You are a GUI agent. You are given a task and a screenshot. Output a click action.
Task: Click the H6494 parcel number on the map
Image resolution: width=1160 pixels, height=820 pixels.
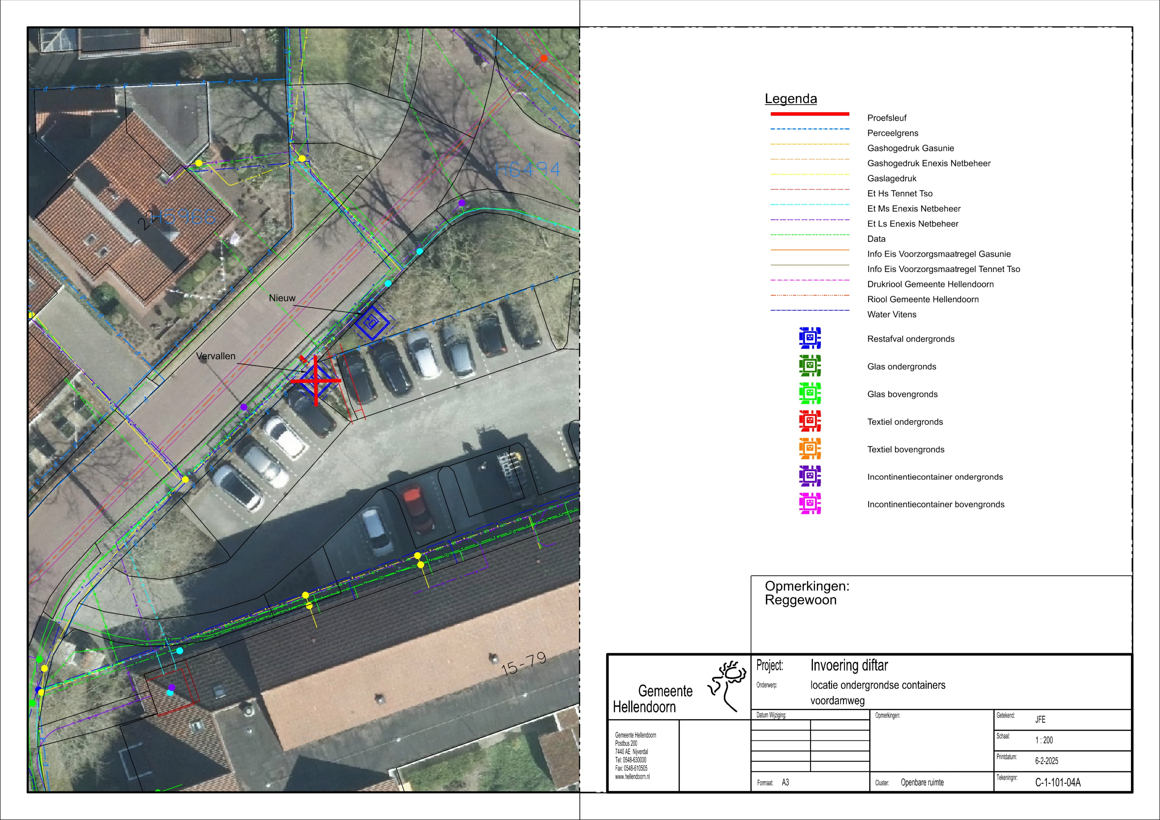527,170
